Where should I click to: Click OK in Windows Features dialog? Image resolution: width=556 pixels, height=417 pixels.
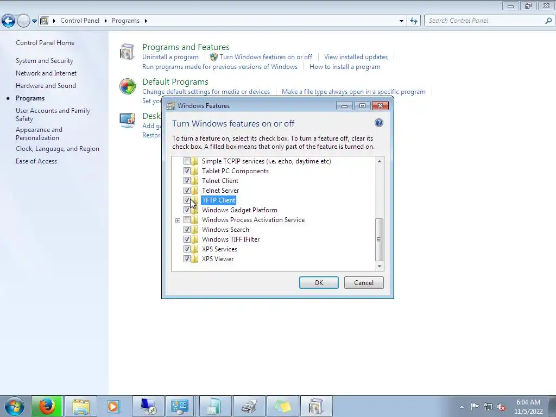[319, 282]
